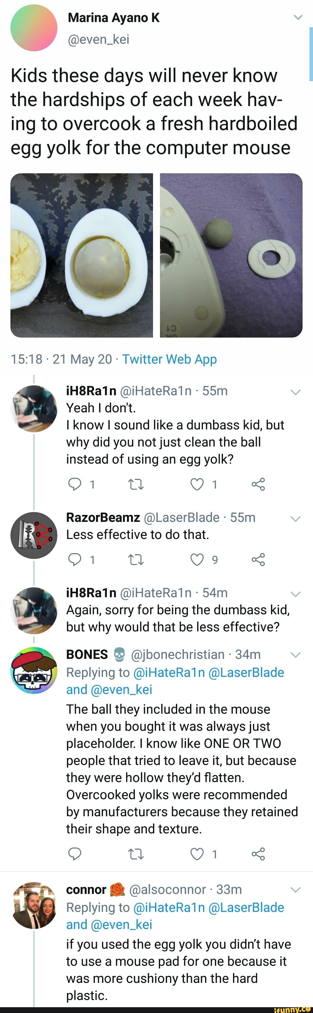Like iH8Ra1n's first reply
313x1013 pixels.
[x=196, y=484]
